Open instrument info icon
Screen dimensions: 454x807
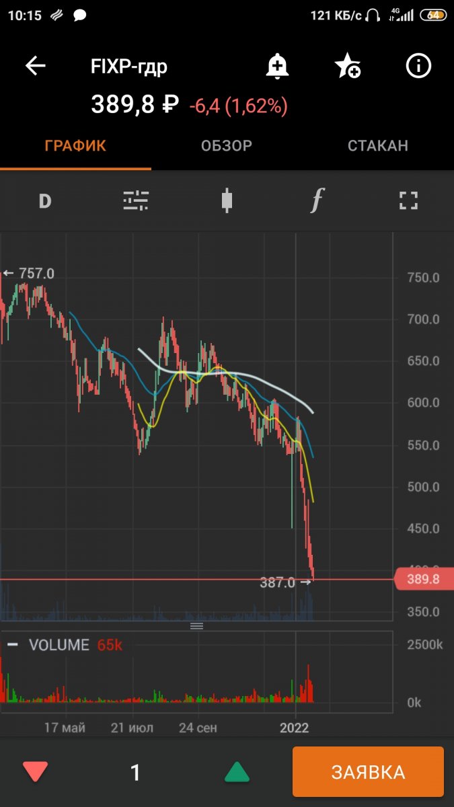(x=418, y=66)
